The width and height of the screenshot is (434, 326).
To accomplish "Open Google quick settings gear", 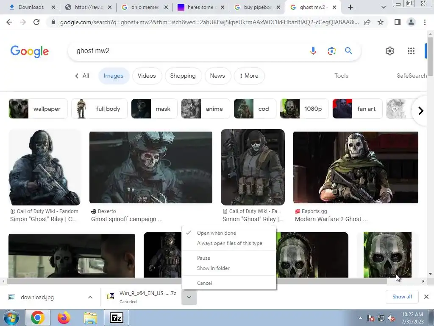I will (390, 51).
